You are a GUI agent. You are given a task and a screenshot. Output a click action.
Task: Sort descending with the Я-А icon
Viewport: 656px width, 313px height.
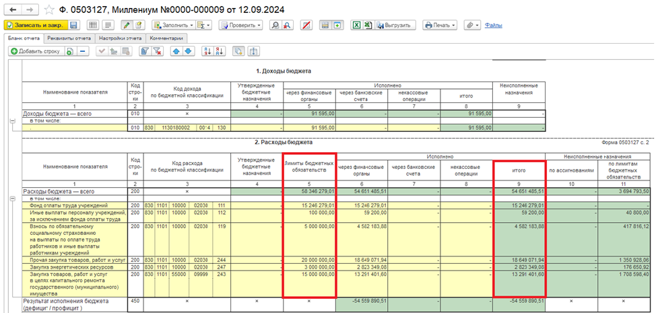(219, 51)
